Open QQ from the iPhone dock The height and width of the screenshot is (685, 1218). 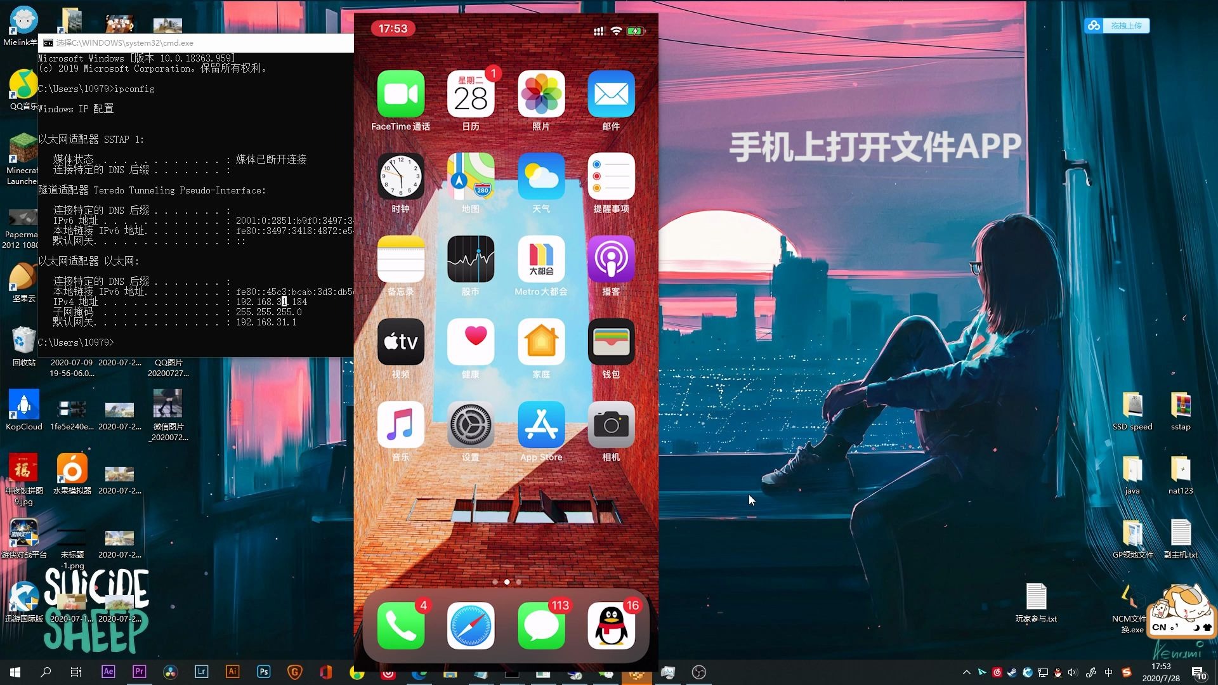(x=611, y=626)
